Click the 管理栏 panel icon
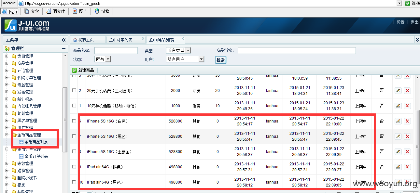Viewport: 420px width, 193px height. [7, 48]
